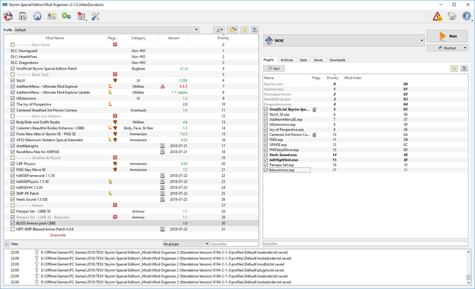Sort plugins by Priority column header
This screenshot has width=475, height=289.
pos(332,78)
